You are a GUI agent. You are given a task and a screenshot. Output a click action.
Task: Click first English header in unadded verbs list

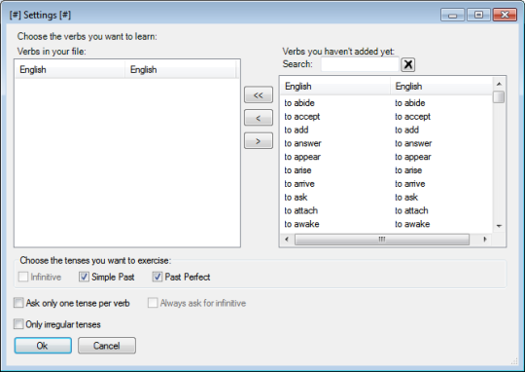[x=335, y=87]
